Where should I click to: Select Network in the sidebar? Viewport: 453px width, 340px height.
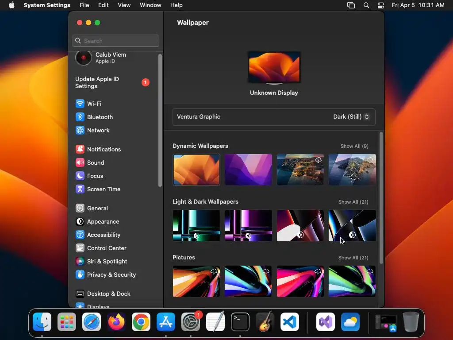[92, 130]
